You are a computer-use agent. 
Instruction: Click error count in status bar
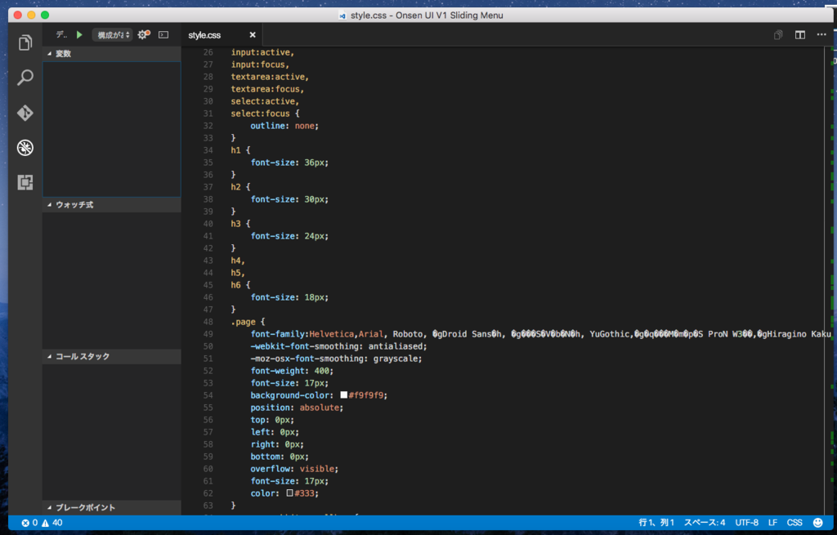tap(29, 523)
